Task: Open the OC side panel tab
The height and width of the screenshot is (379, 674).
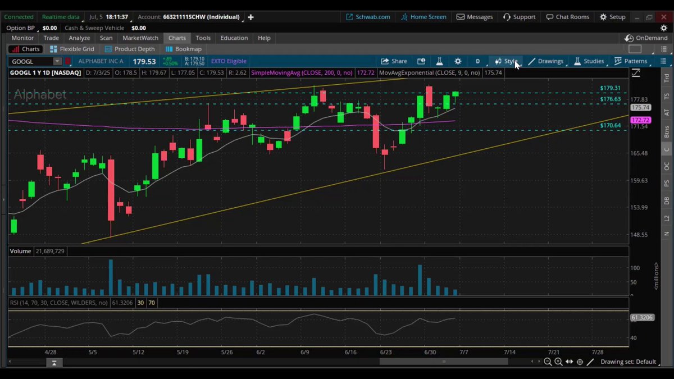Action: (x=667, y=167)
